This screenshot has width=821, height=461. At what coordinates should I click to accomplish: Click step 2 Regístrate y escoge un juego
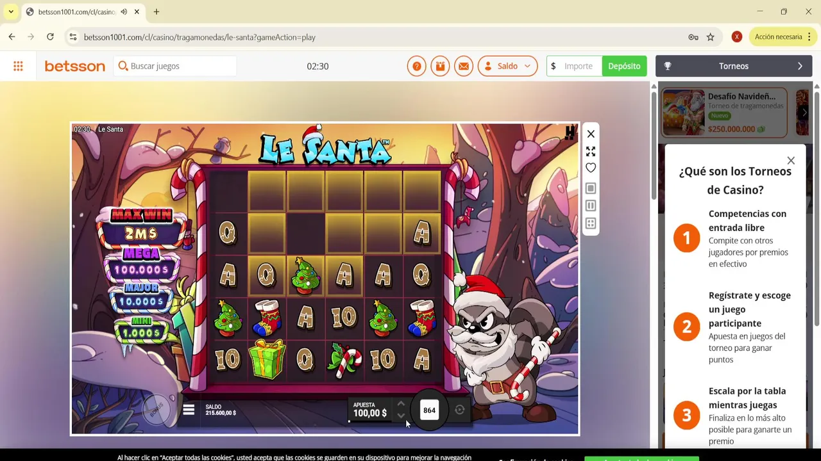coord(735,327)
